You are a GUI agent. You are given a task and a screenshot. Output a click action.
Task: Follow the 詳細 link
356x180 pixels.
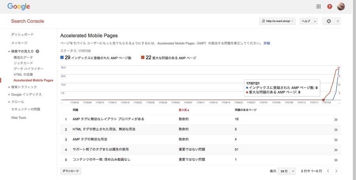point(267,43)
